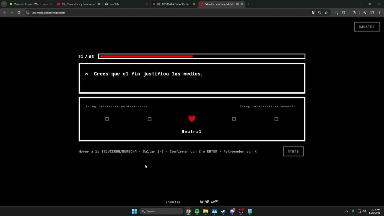Open the Windows Start menu

click(134, 211)
